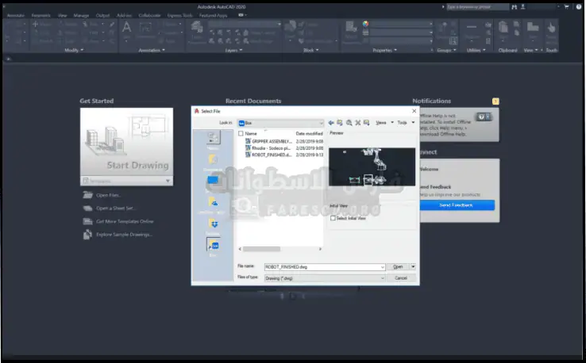Viewport: 586px width, 363px height.
Task: Expand the Files of type dropdown
Action: click(382, 278)
